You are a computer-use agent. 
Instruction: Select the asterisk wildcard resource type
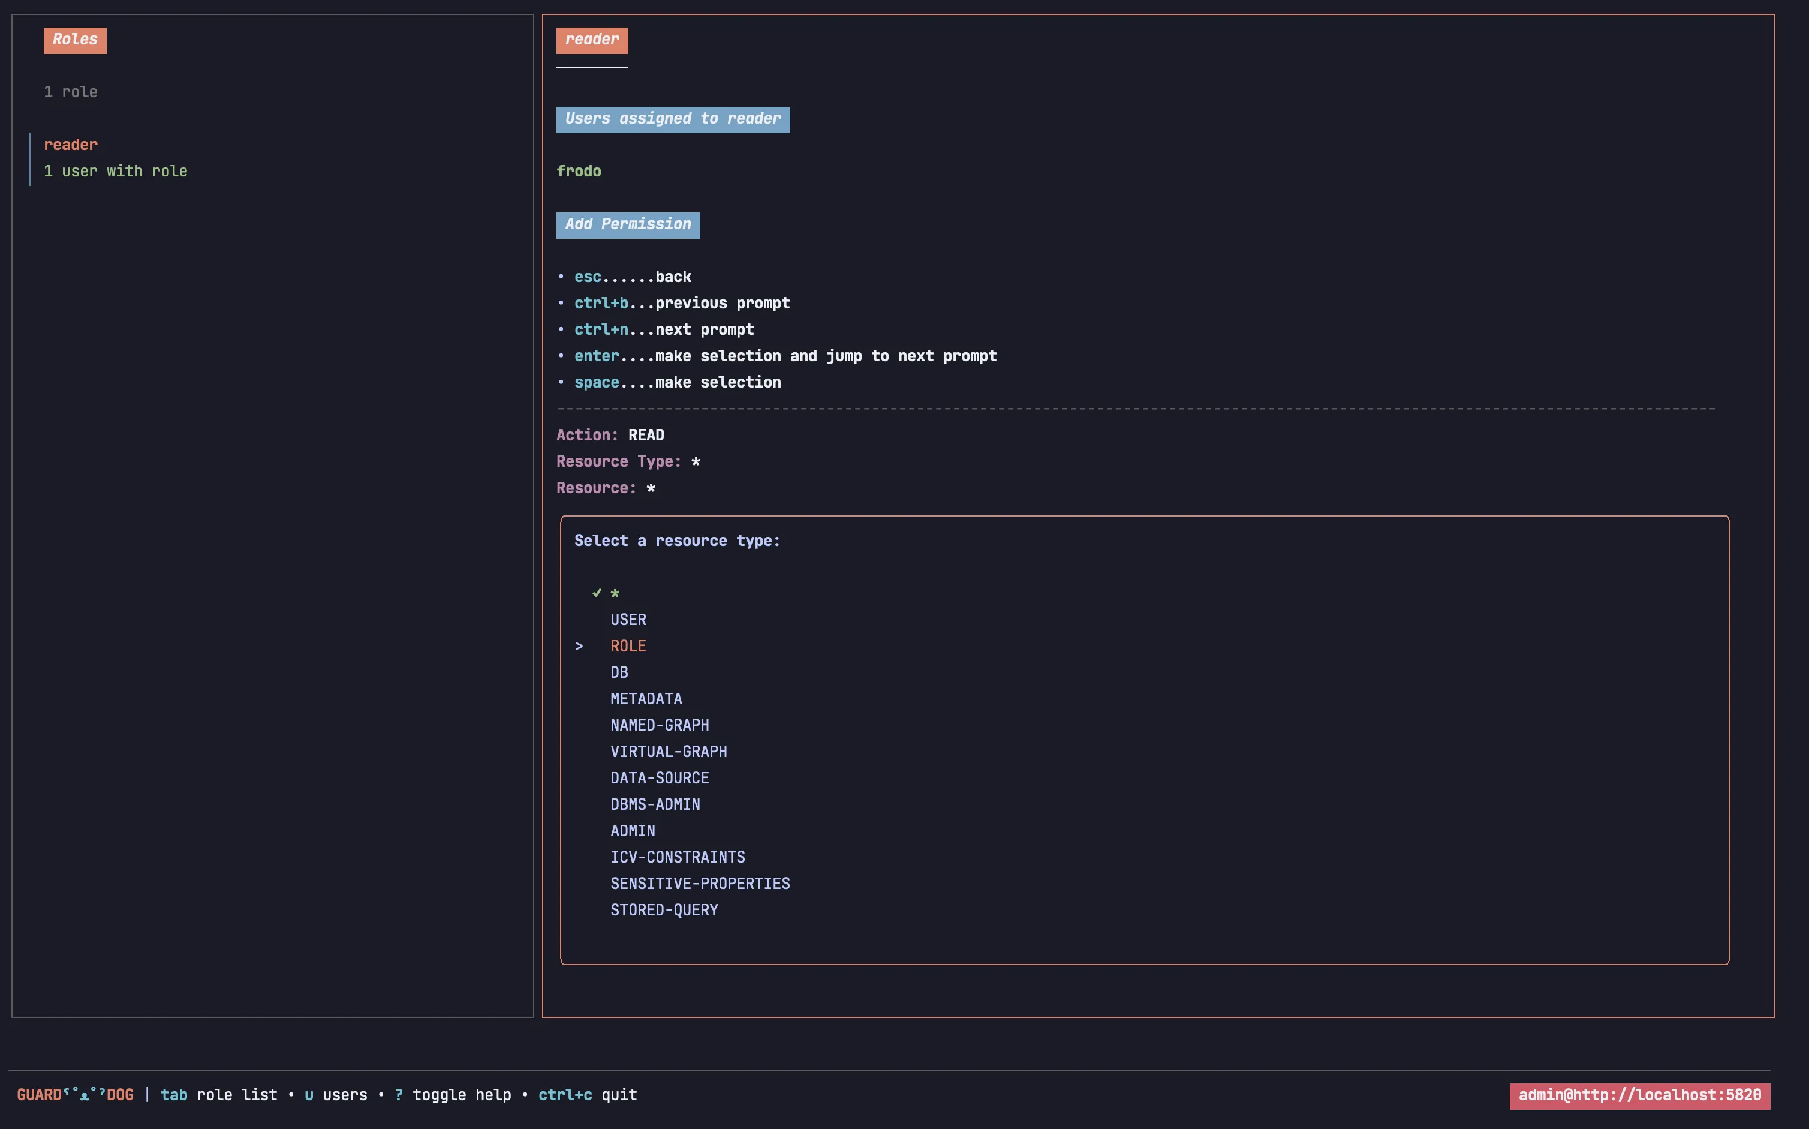tap(615, 594)
